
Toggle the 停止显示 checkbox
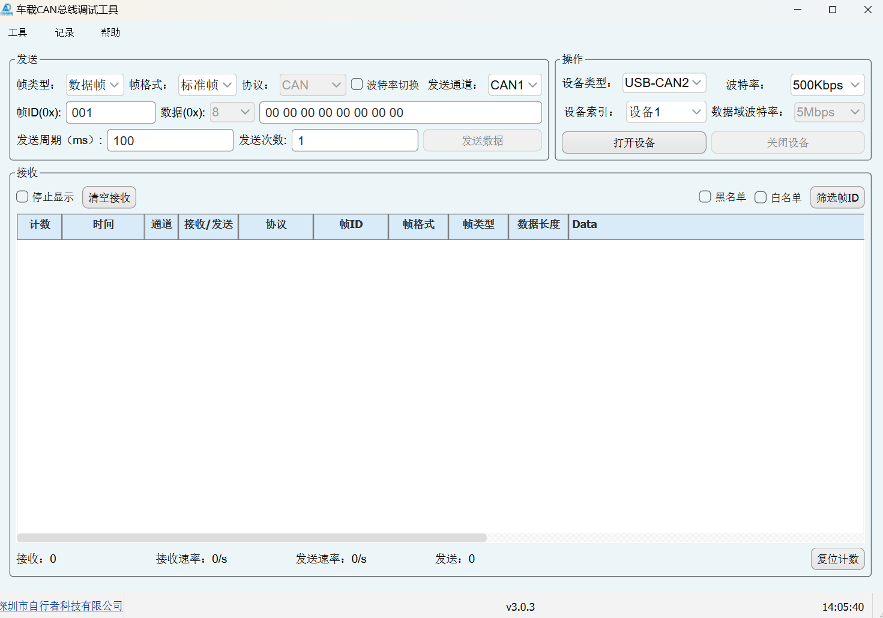point(23,197)
